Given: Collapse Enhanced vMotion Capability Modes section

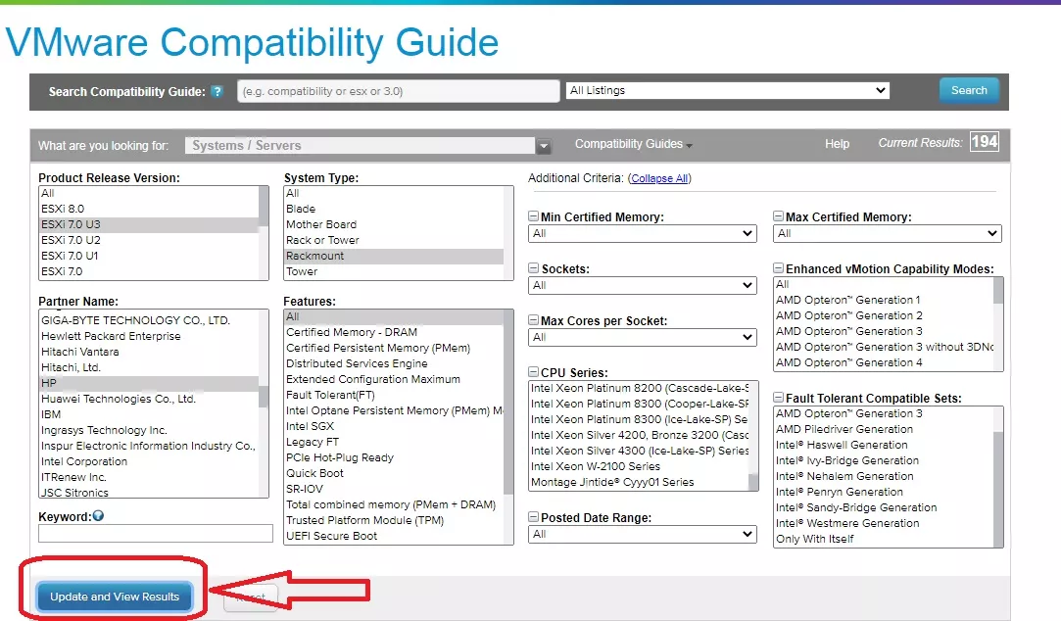Looking at the screenshot, I should (x=778, y=268).
